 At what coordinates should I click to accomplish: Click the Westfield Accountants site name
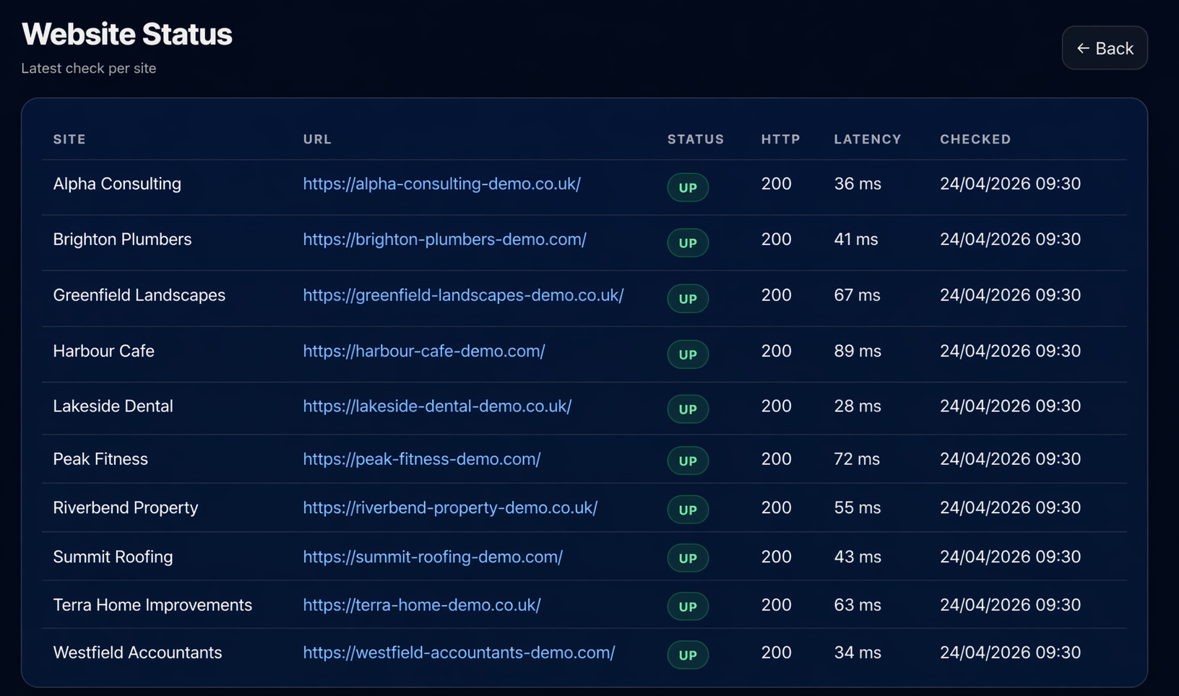[x=137, y=653]
